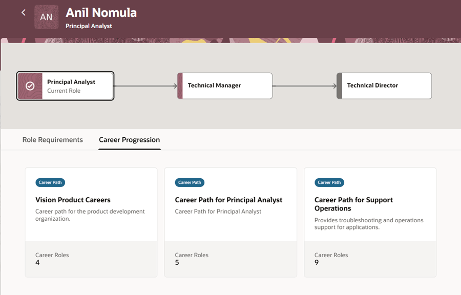Switch to the Career Progression tab
Viewport: 461px width, 295px height.
129,139
